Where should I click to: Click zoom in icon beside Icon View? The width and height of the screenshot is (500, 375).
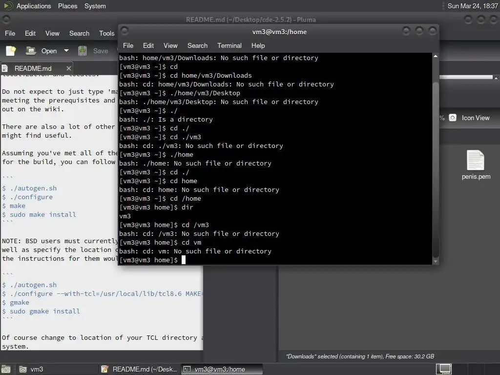coord(453,118)
